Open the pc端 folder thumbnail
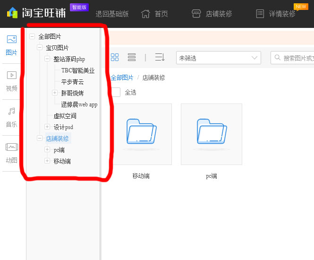This screenshot has height=260, width=314. [x=212, y=134]
